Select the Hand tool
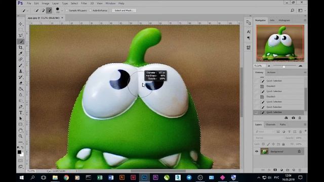Screen dimensions: 324x182 point(20,130)
